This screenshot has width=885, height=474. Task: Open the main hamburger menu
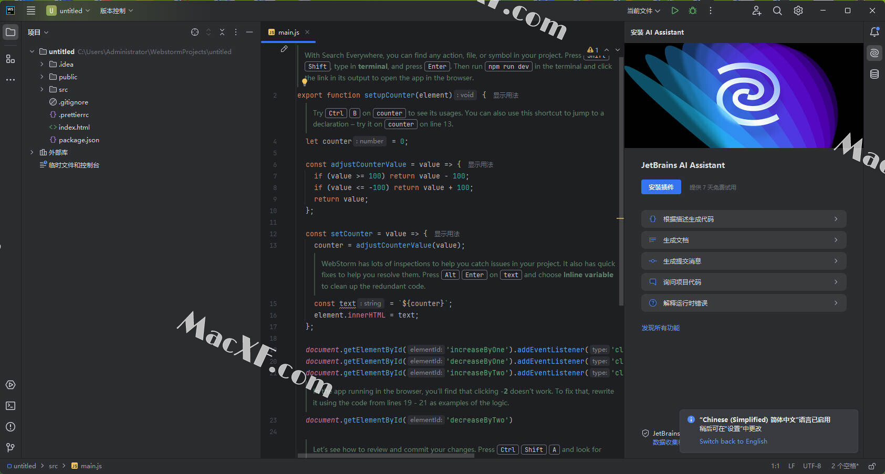coord(31,10)
